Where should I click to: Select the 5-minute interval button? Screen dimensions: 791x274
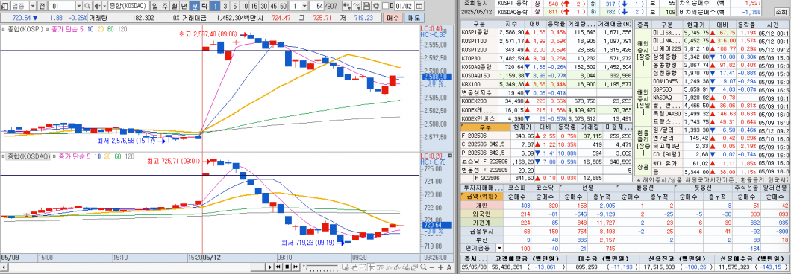[234, 5]
